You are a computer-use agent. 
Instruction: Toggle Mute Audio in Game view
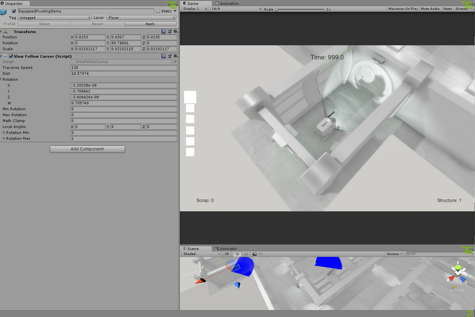(430, 9)
